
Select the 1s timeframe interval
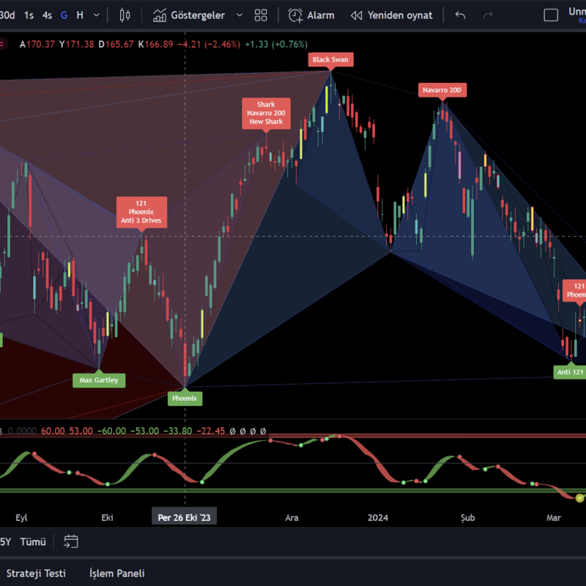(x=29, y=15)
